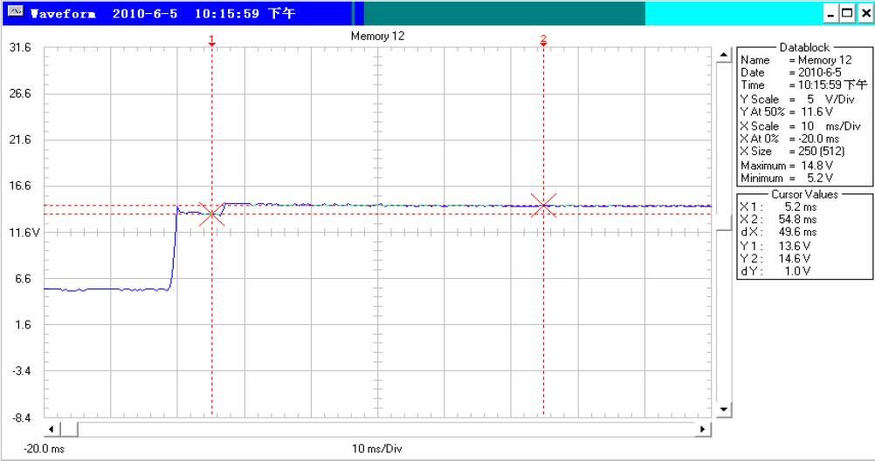Click the cursor 1 label marker at top
The width and height of the screenshot is (875, 461).
pos(211,40)
